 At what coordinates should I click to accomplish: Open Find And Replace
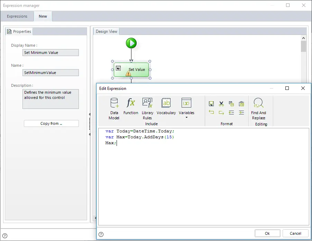point(258,109)
